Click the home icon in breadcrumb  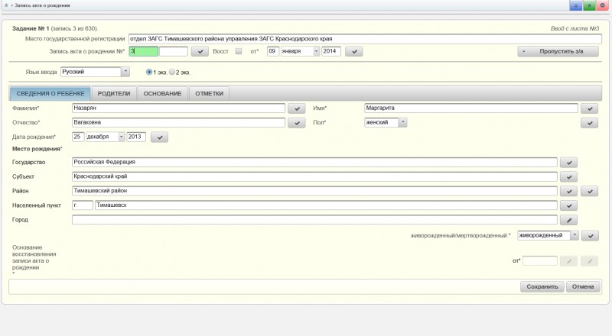click(6, 5)
